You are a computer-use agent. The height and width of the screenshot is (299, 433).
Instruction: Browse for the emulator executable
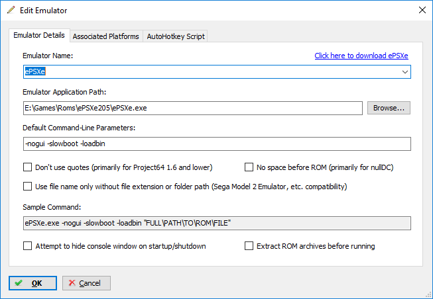pos(389,108)
